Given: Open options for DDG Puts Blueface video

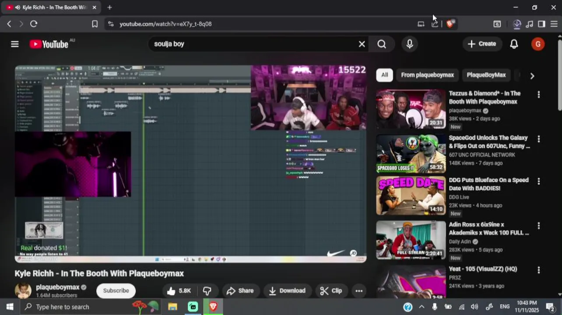Looking at the screenshot, I should pos(538,181).
